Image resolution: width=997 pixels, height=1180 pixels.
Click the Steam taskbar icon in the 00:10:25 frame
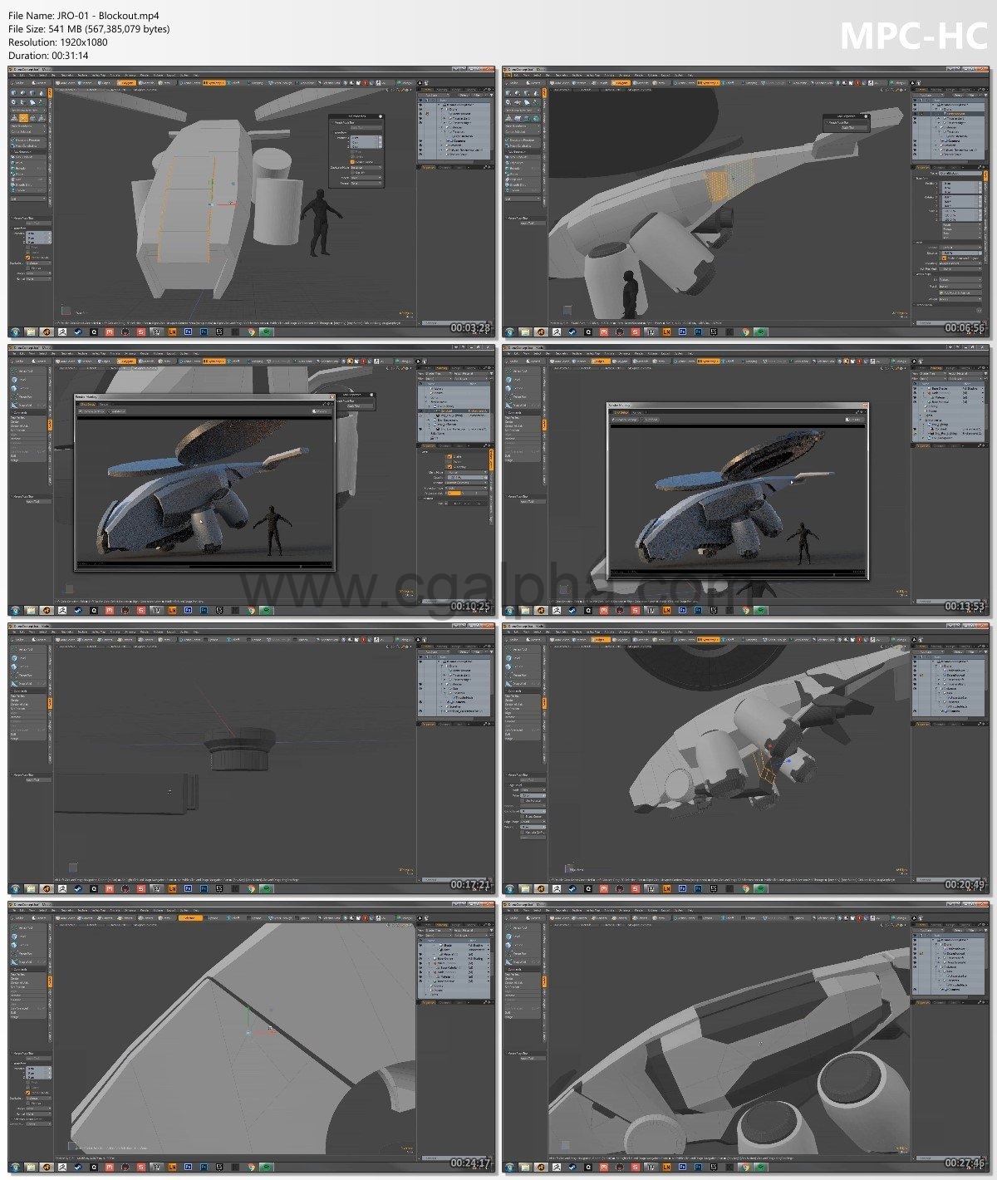[78, 609]
